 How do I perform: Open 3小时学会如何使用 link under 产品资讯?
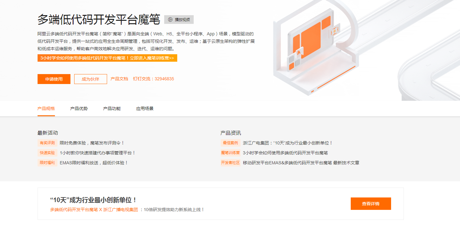point(285,153)
